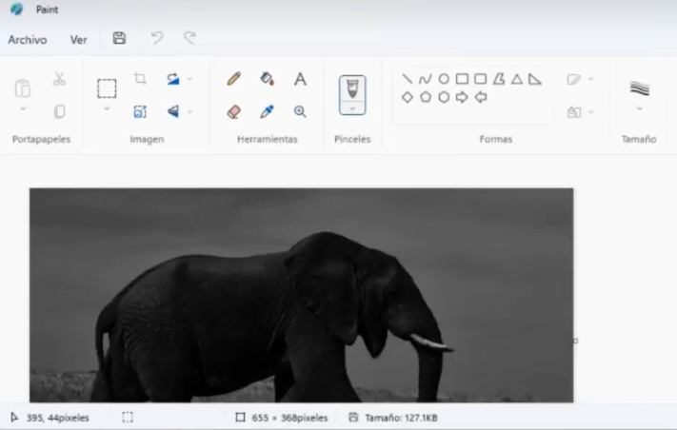The width and height of the screenshot is (677, 430).
Task: Open the Ver menu
Action: pos(78,40)
